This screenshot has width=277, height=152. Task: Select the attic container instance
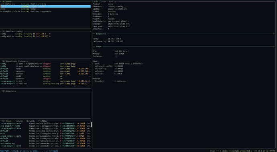[x=45, y=69]
